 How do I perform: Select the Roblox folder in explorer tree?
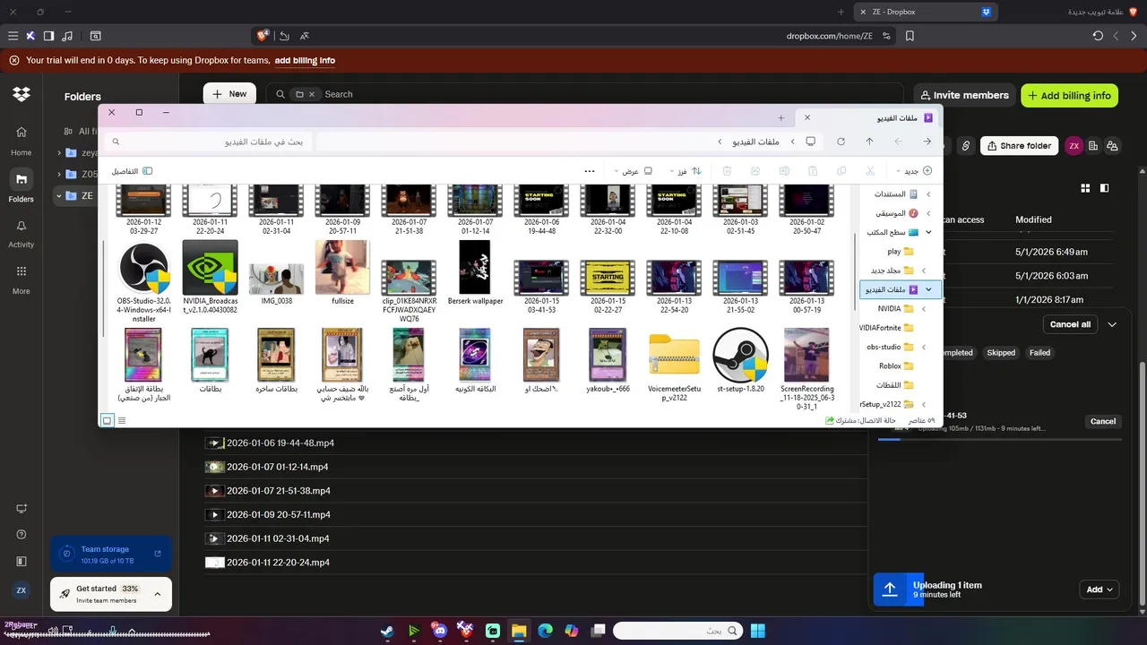pos(896,365)
